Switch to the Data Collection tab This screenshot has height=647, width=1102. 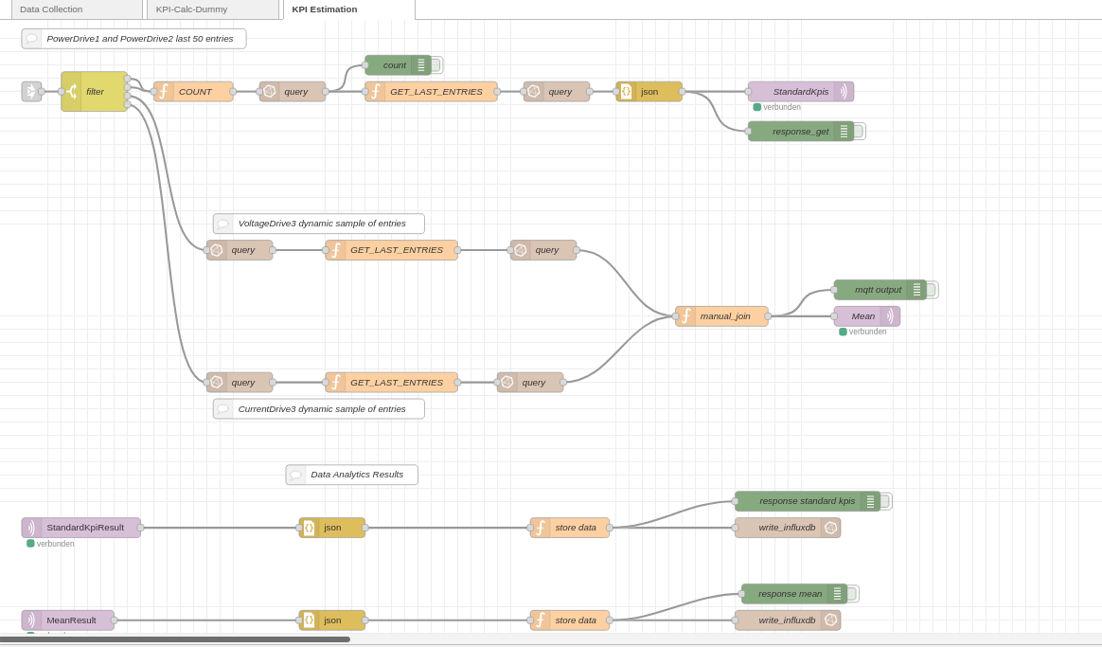click(x=50, y=9)
